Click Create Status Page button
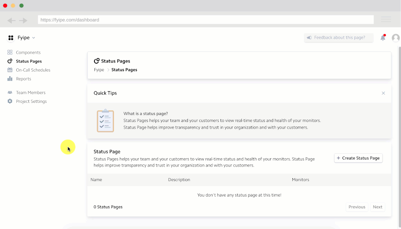Viewport: 401px width, 229px height. [358, 158]
